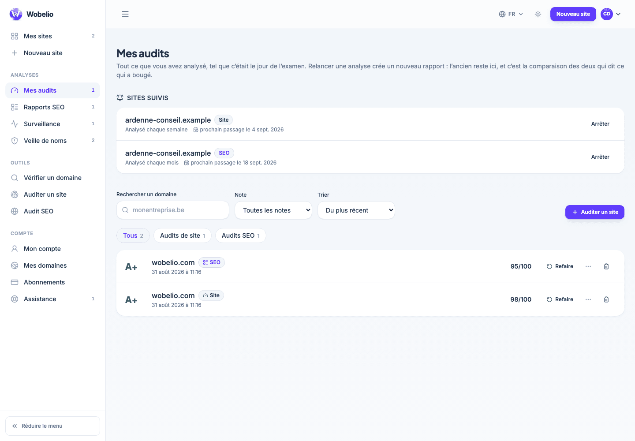
Task: Toggle the hamburger menu icon
Action: [x=125, y=14]
